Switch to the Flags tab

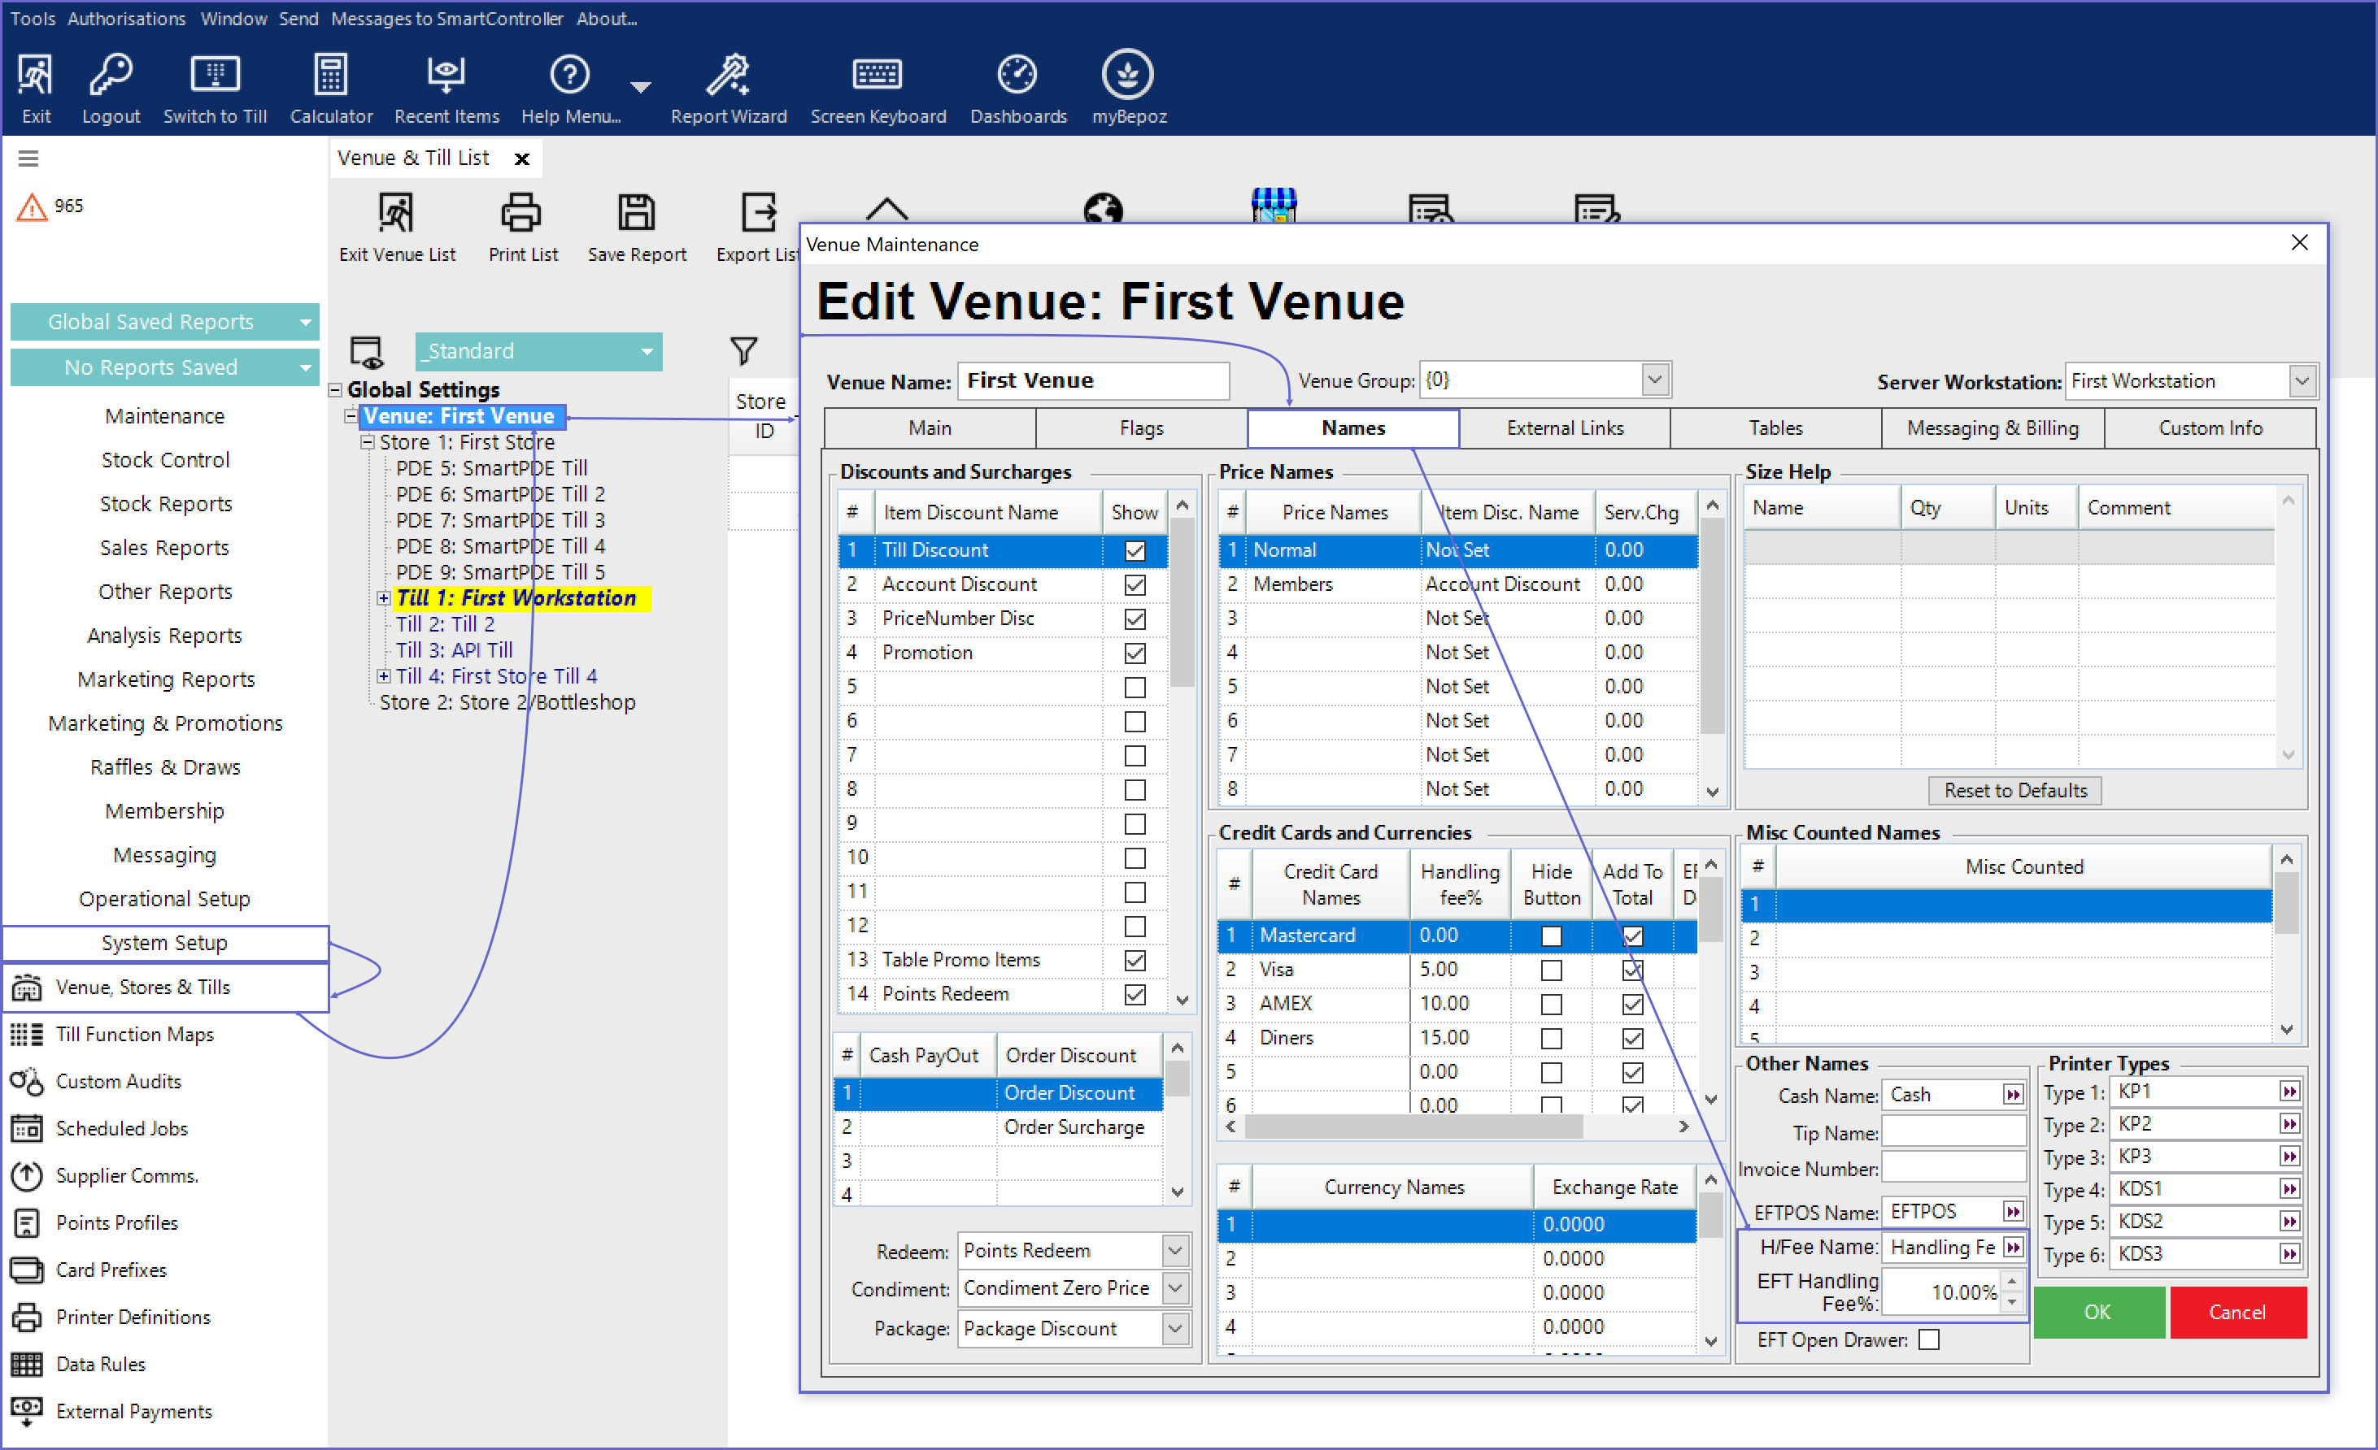[x=1141, y=428]
